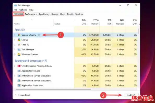The image size is (155, 103).
Task: Click the ShareX app icon
Action: 19,40
